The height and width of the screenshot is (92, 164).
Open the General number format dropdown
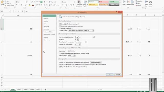74,2
